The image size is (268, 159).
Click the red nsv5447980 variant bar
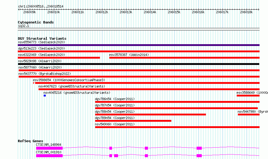coord(249,115)
